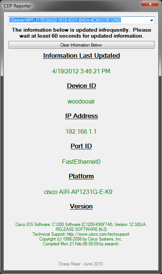Select the 4/19/2012 3:46:21 PM timestamp
Viewport: 162px width, 274px height.
pyautogui.click(x=81, y=71)
